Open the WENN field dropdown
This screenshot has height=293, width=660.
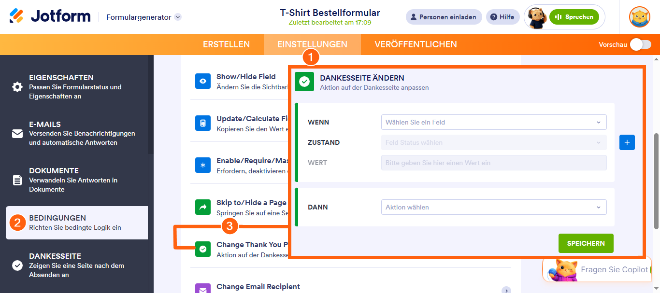(x=494, y=122)
